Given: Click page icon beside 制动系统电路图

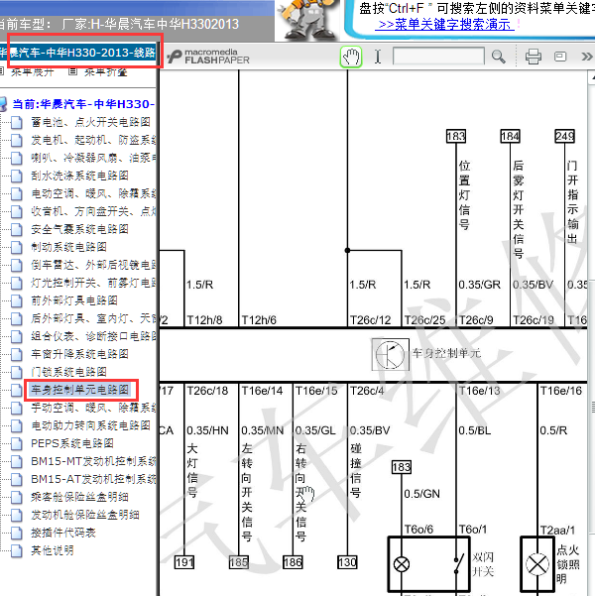Looking at the screenshot, I should pos(16,248).
